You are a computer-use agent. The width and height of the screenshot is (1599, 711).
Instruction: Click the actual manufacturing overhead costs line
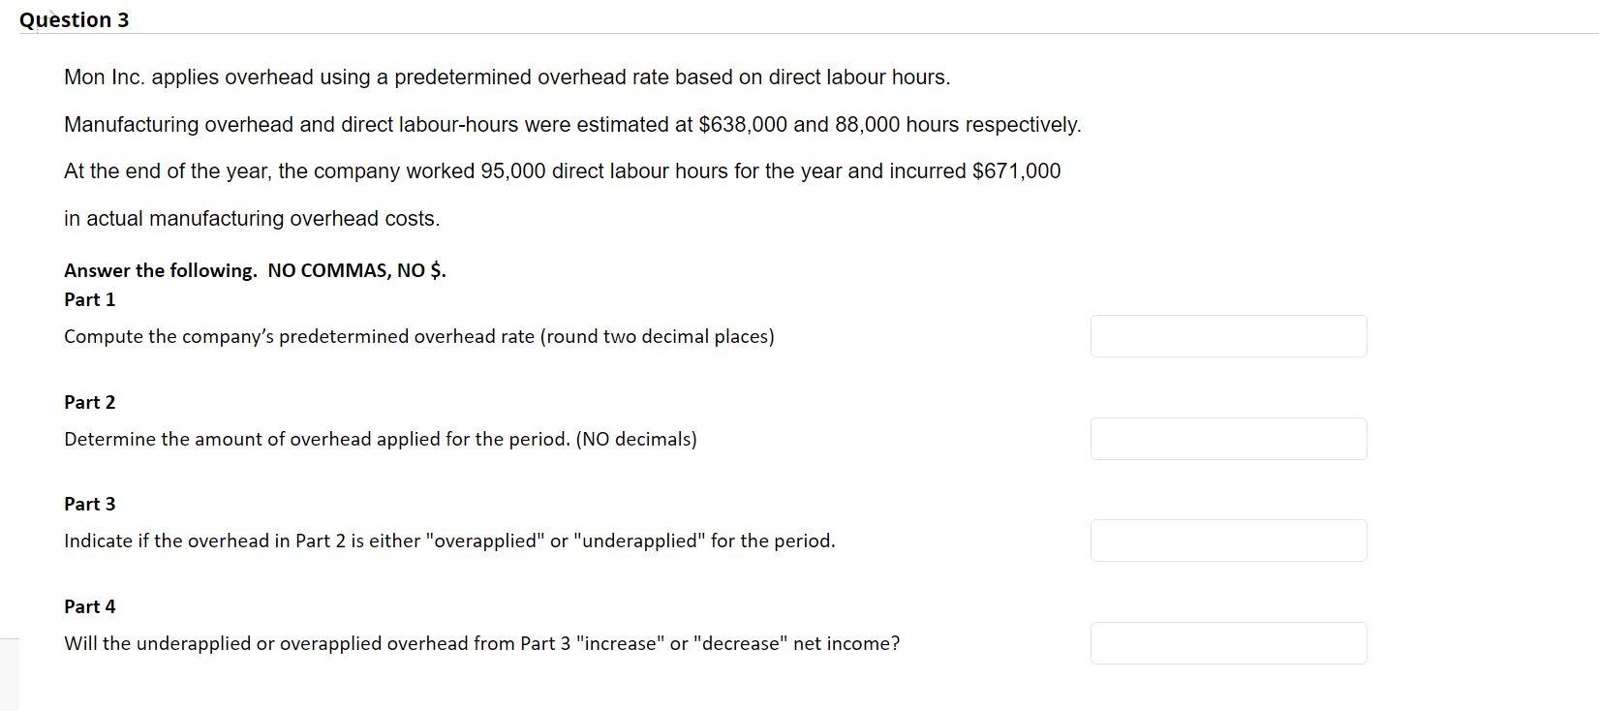252,218
